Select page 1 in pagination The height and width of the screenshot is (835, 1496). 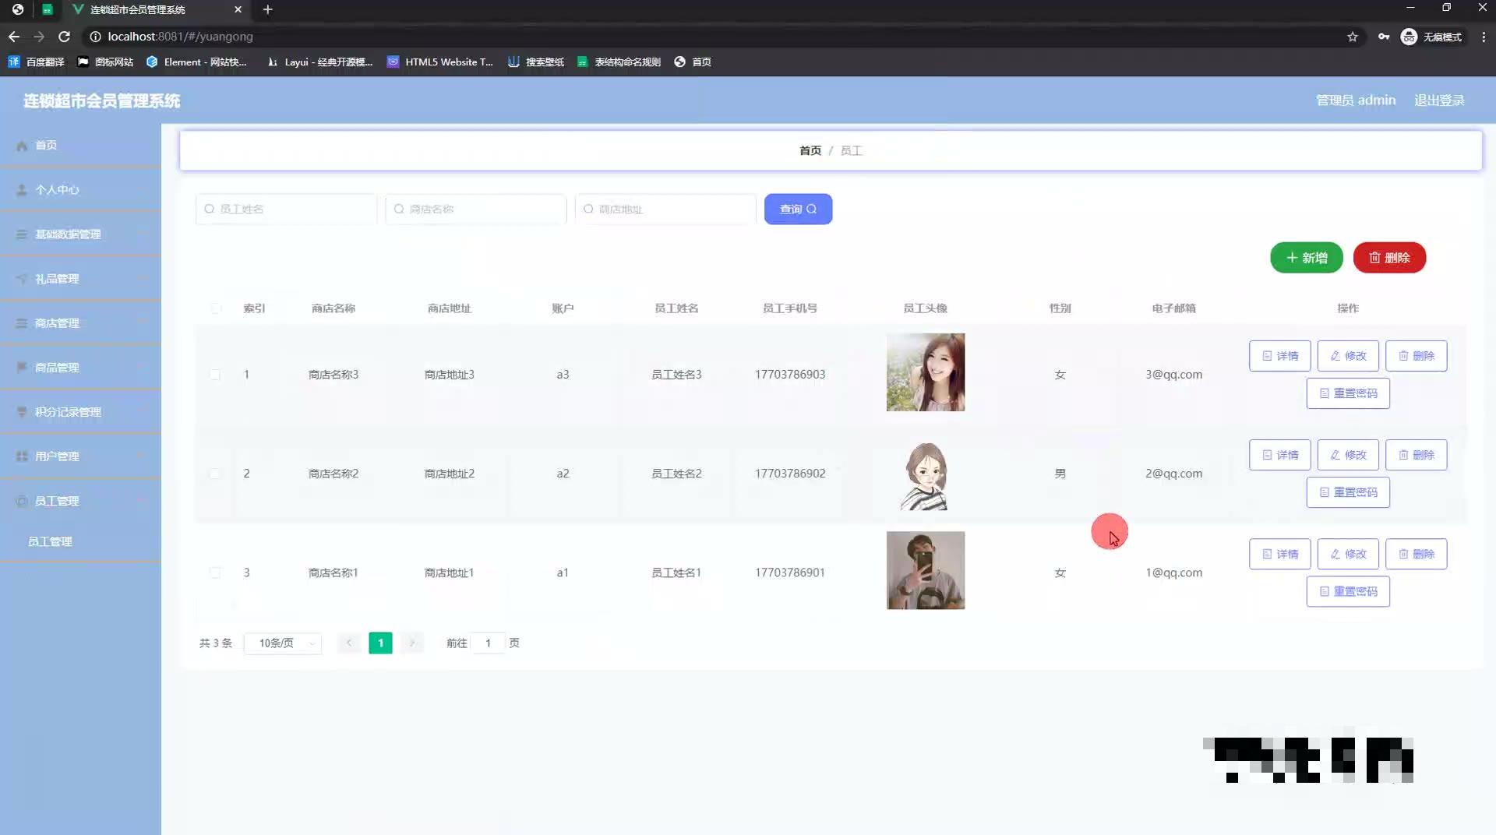380,643
